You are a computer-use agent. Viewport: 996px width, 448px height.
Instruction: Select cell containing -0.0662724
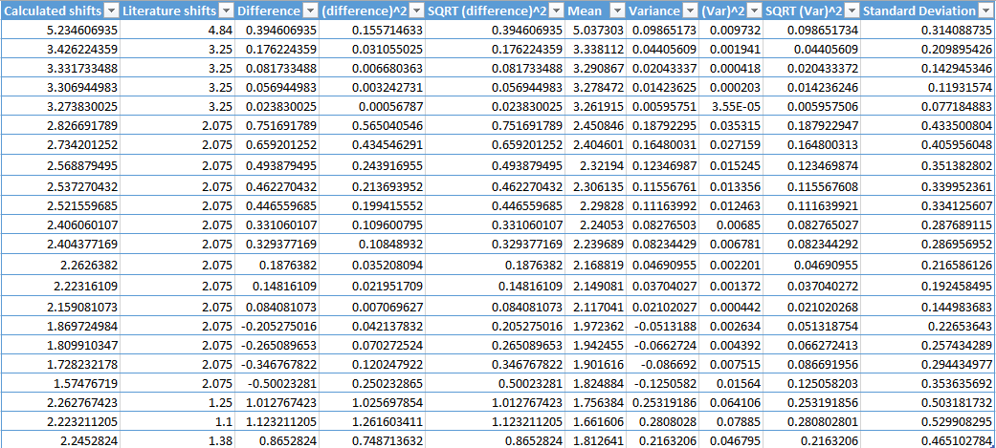tap(663, 347)
